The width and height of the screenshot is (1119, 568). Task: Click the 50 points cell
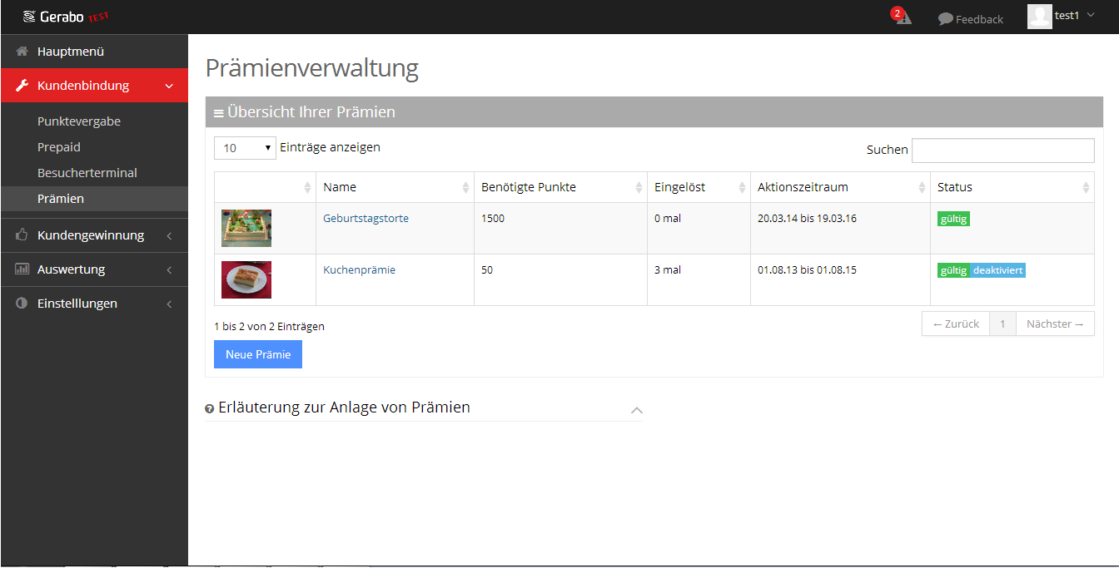click(x=560, y=280)
